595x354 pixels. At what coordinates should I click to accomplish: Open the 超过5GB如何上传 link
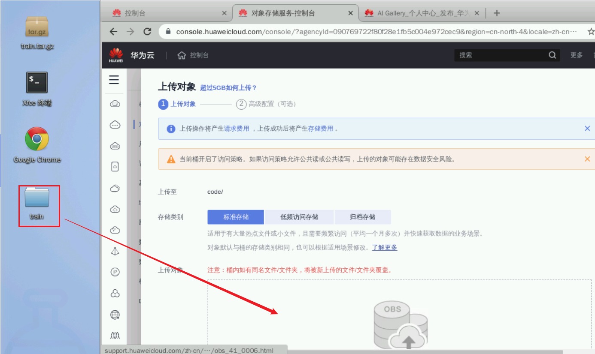[228, 88]
